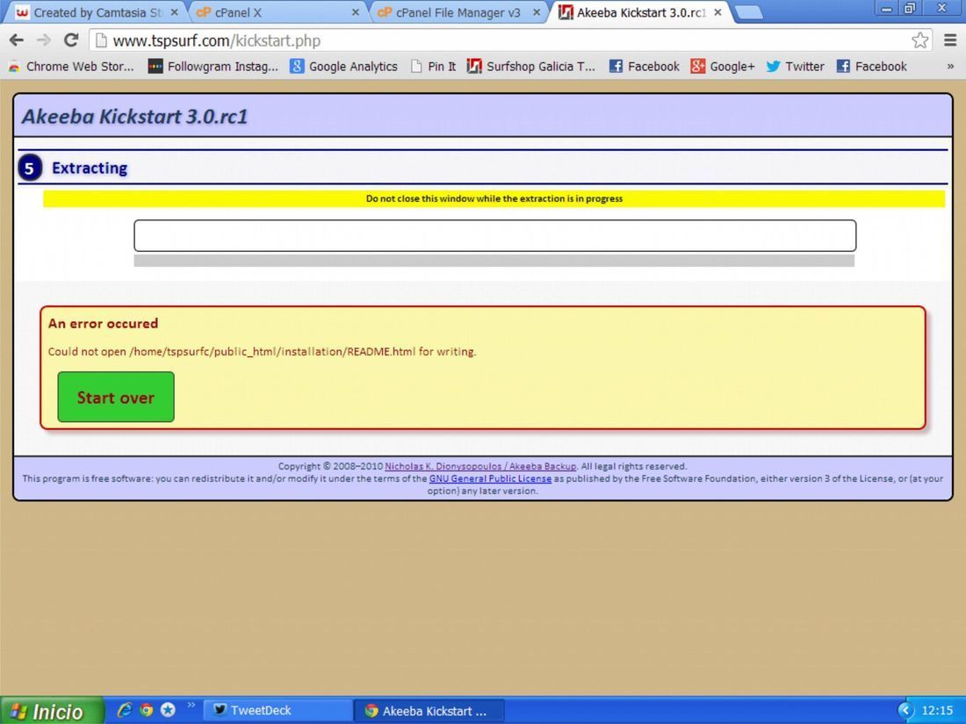Open GNU General Public License link
This screenshot has height=724, width=966.
click(490, 479)
